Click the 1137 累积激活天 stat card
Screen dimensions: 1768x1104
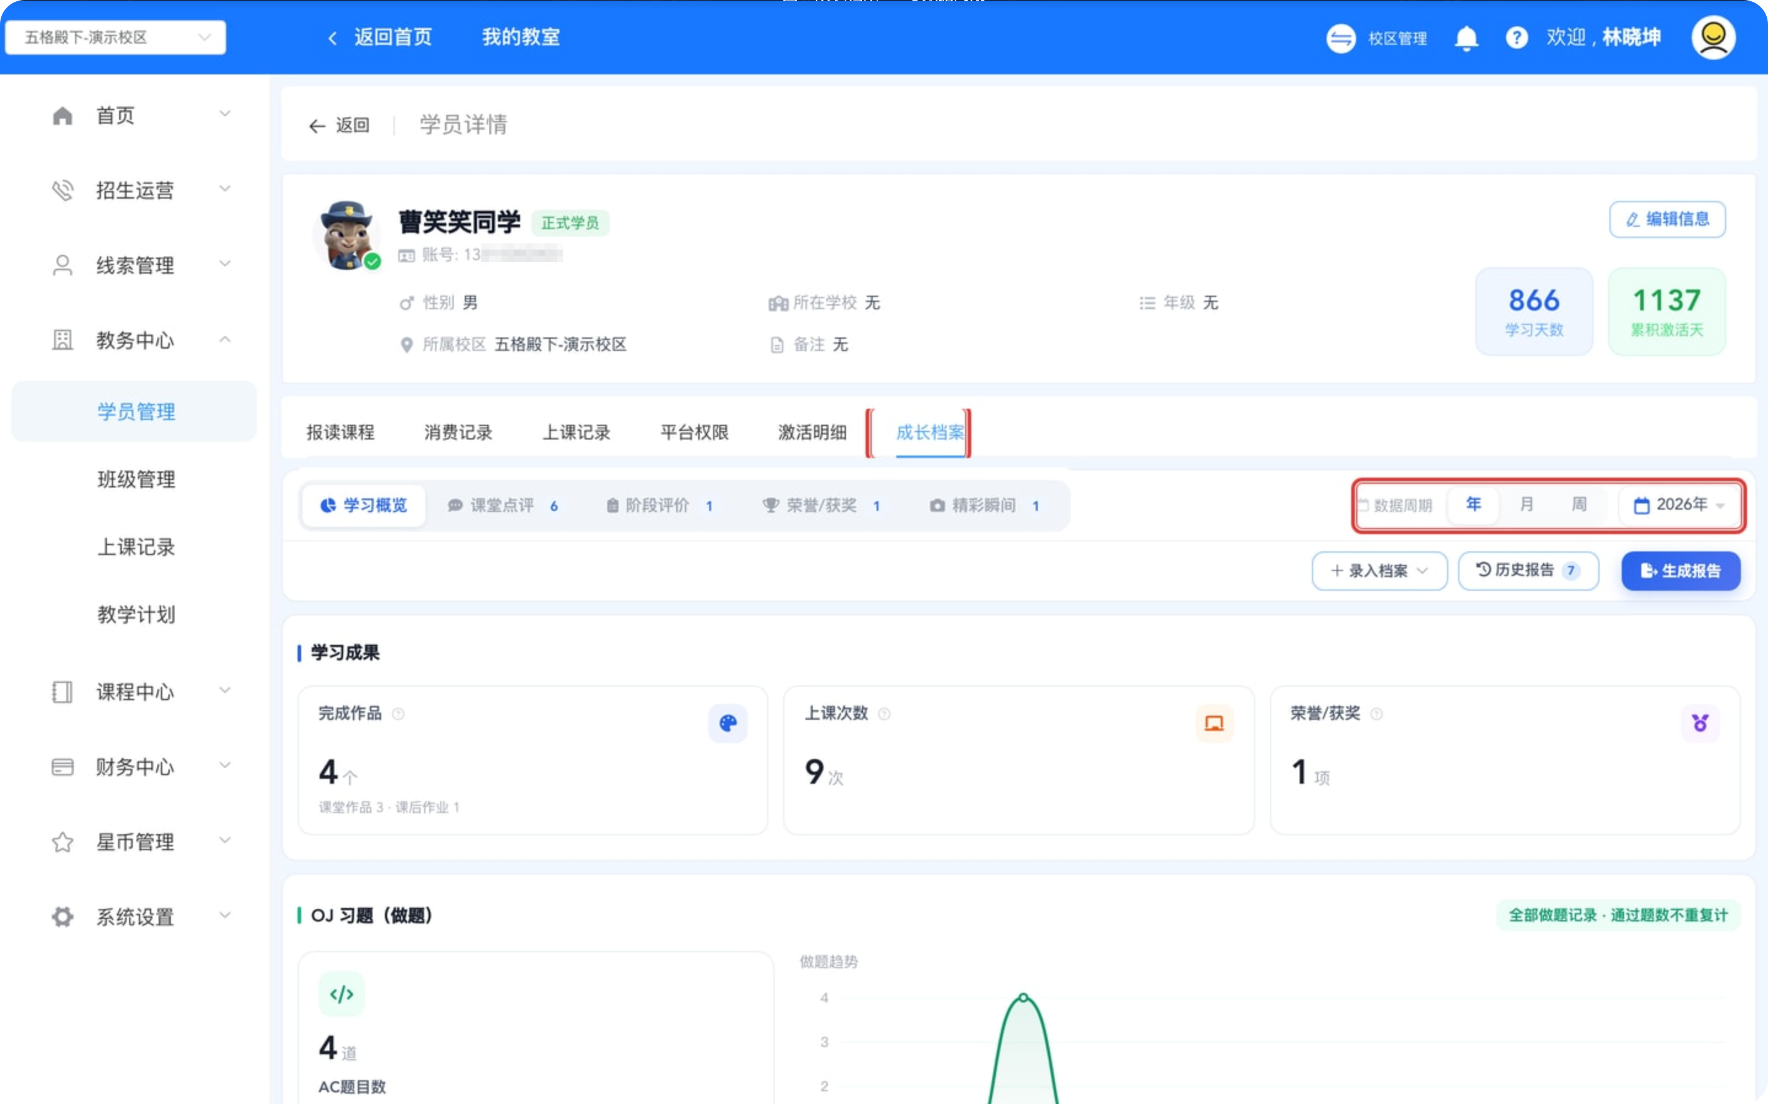coord(1667,312)
